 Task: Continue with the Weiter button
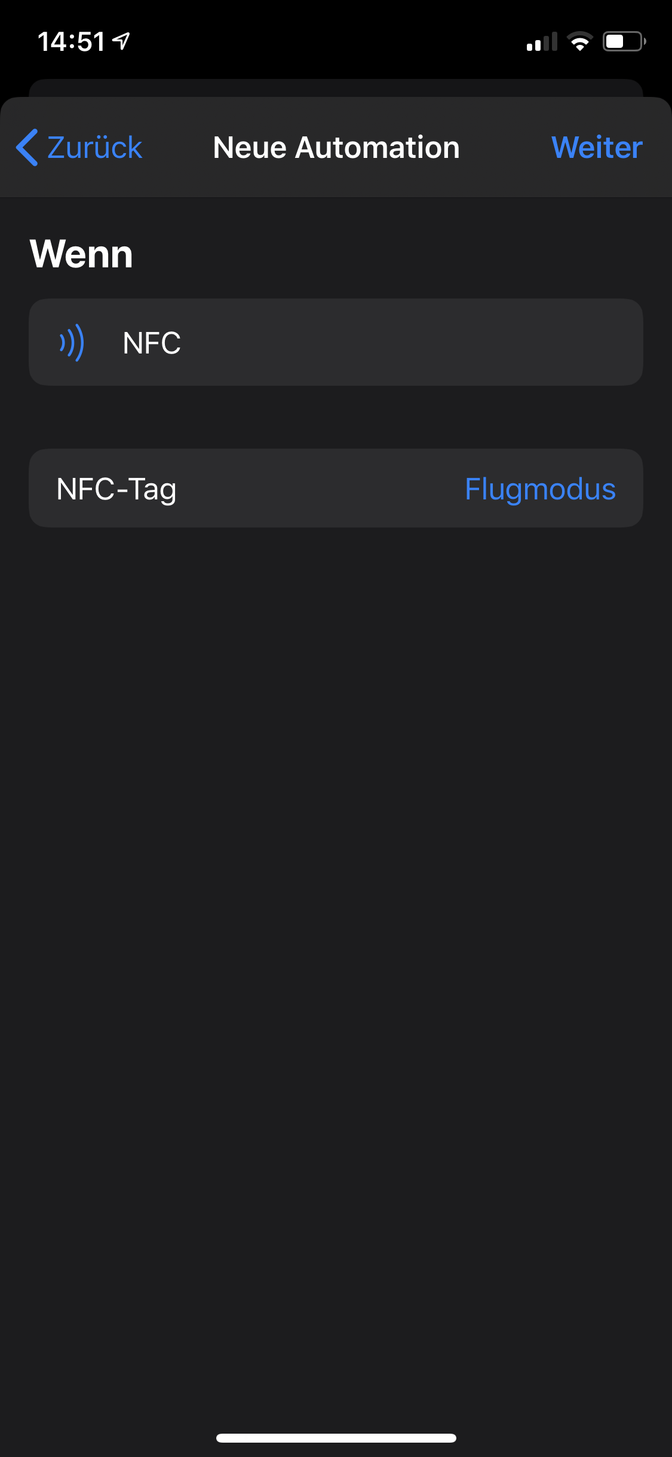597,147
